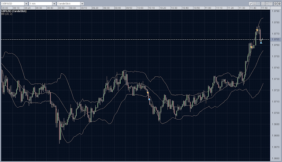Click the greyed-out crossed tool icon

coord(258,4)
